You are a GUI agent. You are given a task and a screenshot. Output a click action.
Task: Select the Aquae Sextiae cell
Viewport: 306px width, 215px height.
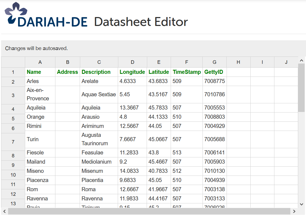click(99, 95)
